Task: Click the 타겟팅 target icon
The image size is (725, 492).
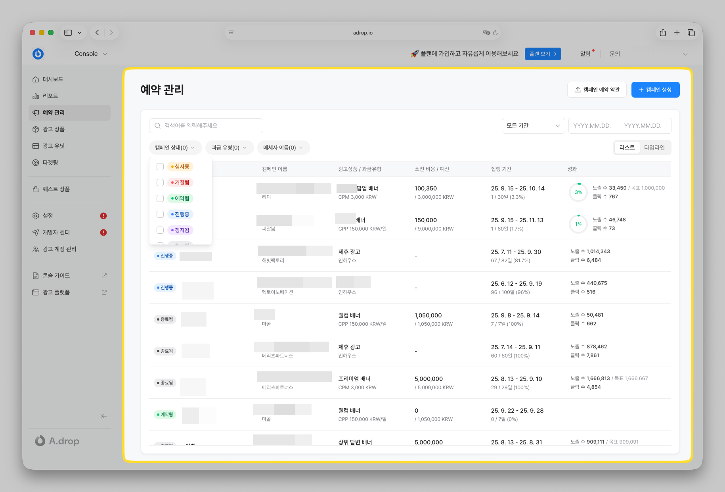Action: [x=36, y=163]
